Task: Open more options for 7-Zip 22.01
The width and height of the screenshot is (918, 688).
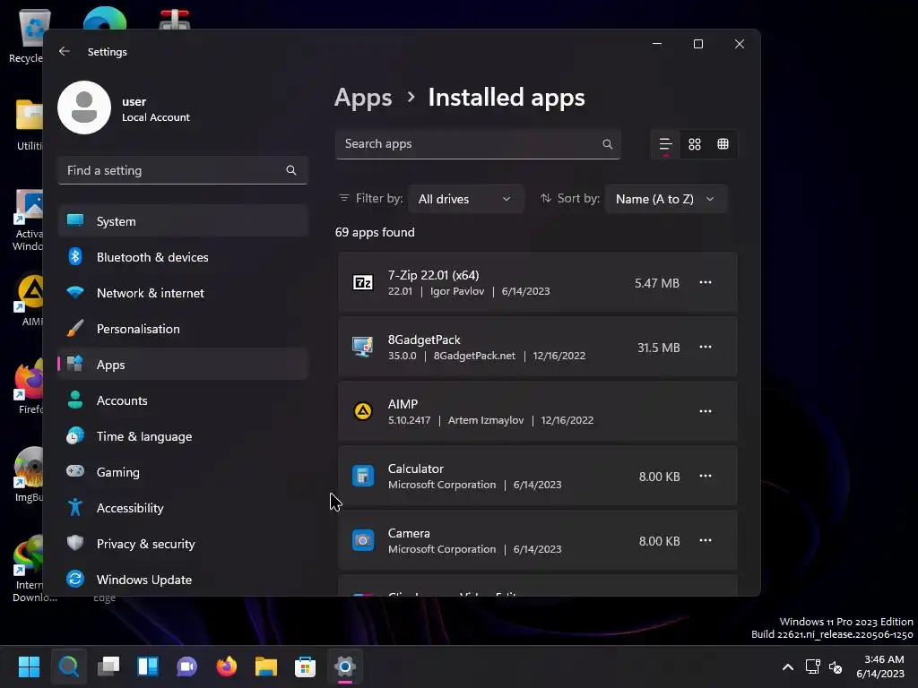Action: pos(706,282)
